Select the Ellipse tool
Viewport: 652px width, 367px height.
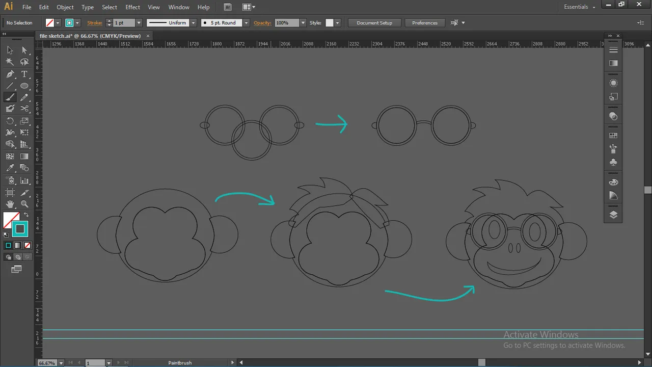(24, 86)
